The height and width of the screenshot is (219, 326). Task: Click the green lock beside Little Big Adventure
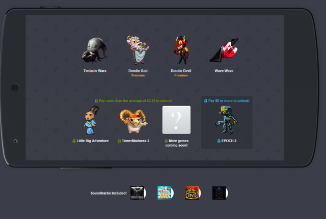click(x=74, y=141)
